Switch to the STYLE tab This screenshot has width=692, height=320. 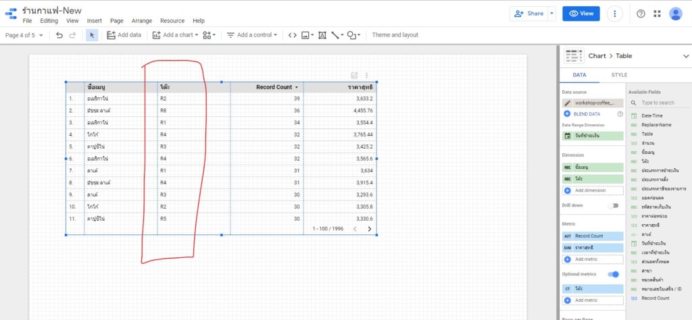point(619,75)
